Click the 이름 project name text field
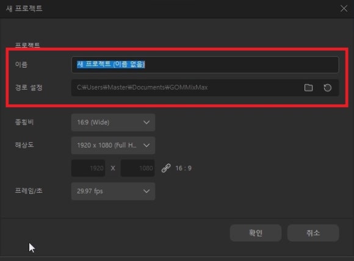 click(x=205, y=65)
